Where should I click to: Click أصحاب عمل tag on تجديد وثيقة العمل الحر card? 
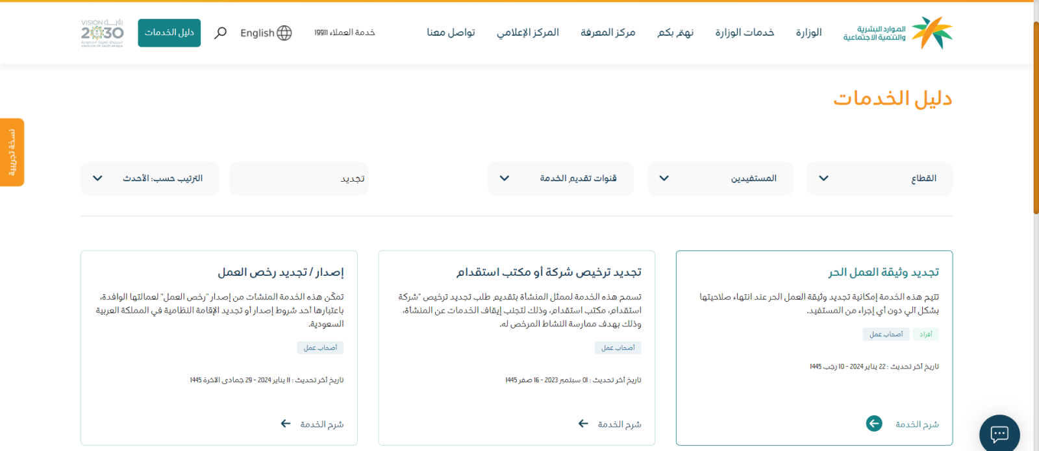(x=886, y=334)
